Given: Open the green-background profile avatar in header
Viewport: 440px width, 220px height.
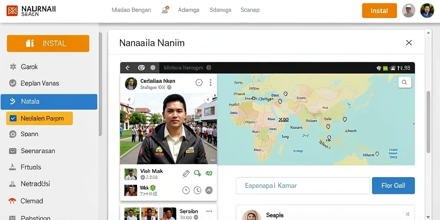Looking at the screenshot, I should tap(427, 11).
